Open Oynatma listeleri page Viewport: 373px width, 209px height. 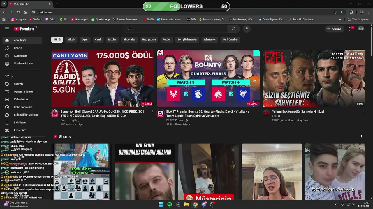point(22,91)
